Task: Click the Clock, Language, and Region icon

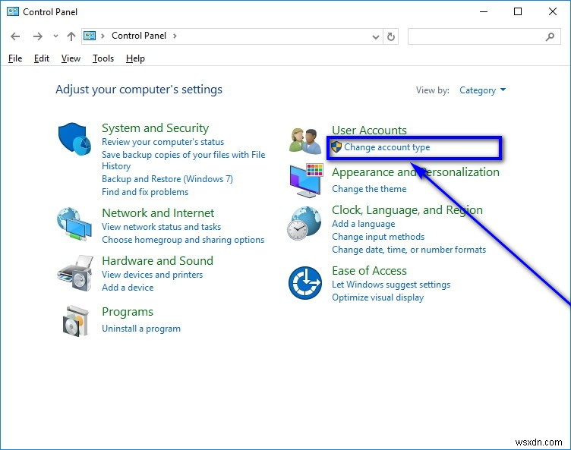Action: (x=304, y=224)
